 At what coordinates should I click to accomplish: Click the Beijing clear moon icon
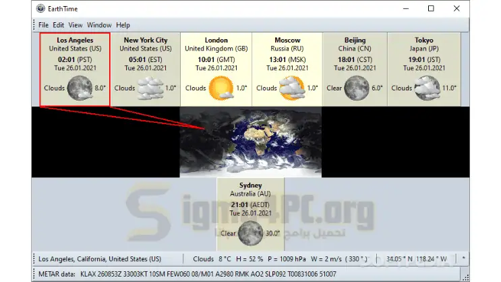coord(357,88)
